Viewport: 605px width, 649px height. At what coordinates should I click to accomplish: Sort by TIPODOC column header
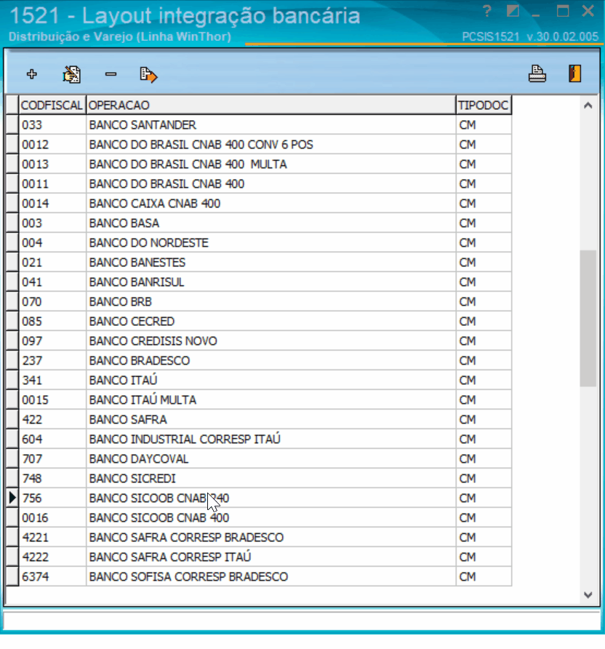pyautogui.click(x=484, y=105)
